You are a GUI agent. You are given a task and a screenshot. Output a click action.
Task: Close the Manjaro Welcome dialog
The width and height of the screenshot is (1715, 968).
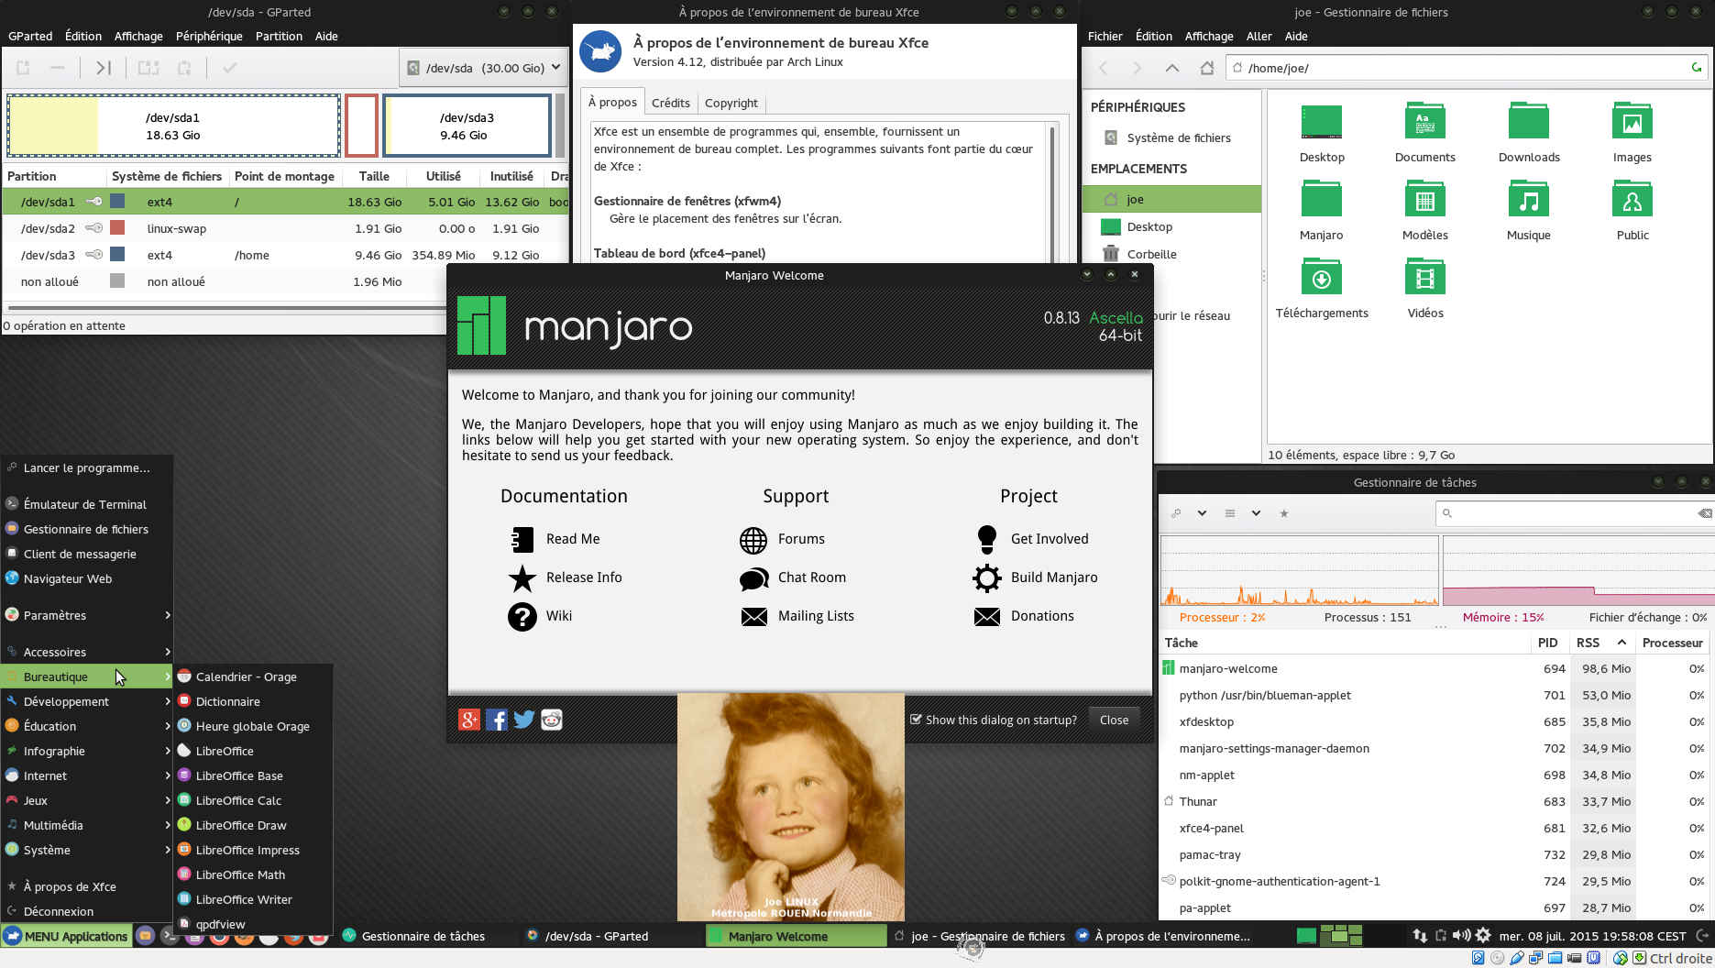pos(1114,720)
